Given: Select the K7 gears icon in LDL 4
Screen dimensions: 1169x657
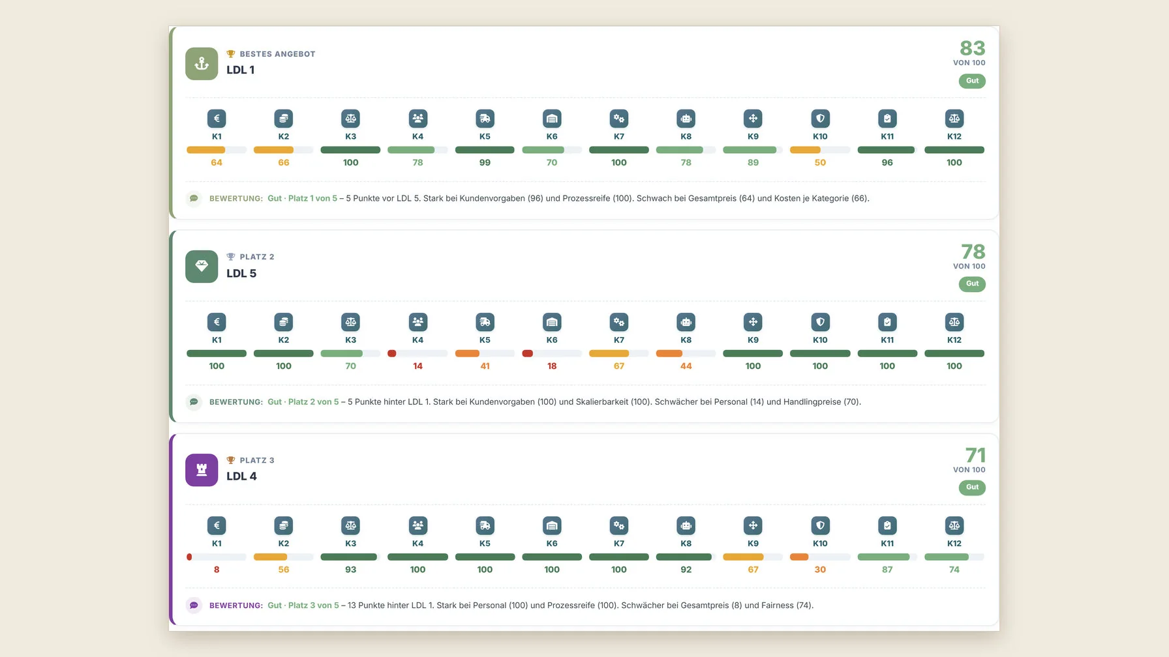Looking at the screenshot, I should (619, 525).
